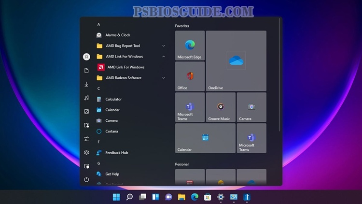Viewport: 362px width, 204px height.
Task: Open the user account icon in sidebar
Action: click(86, 57)
